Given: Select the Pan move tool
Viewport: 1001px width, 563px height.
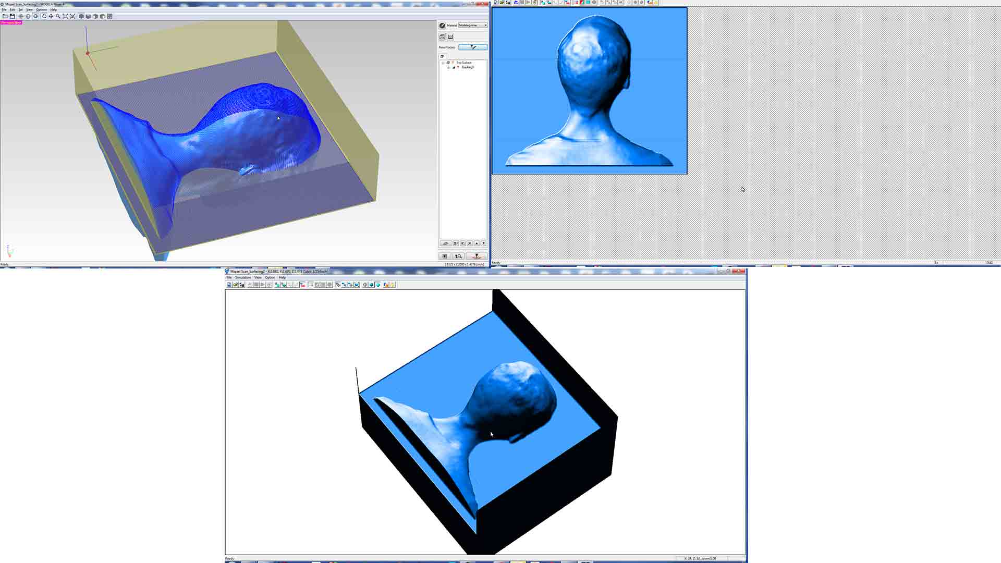Looking at the screenshot, I should click(51, 16).
